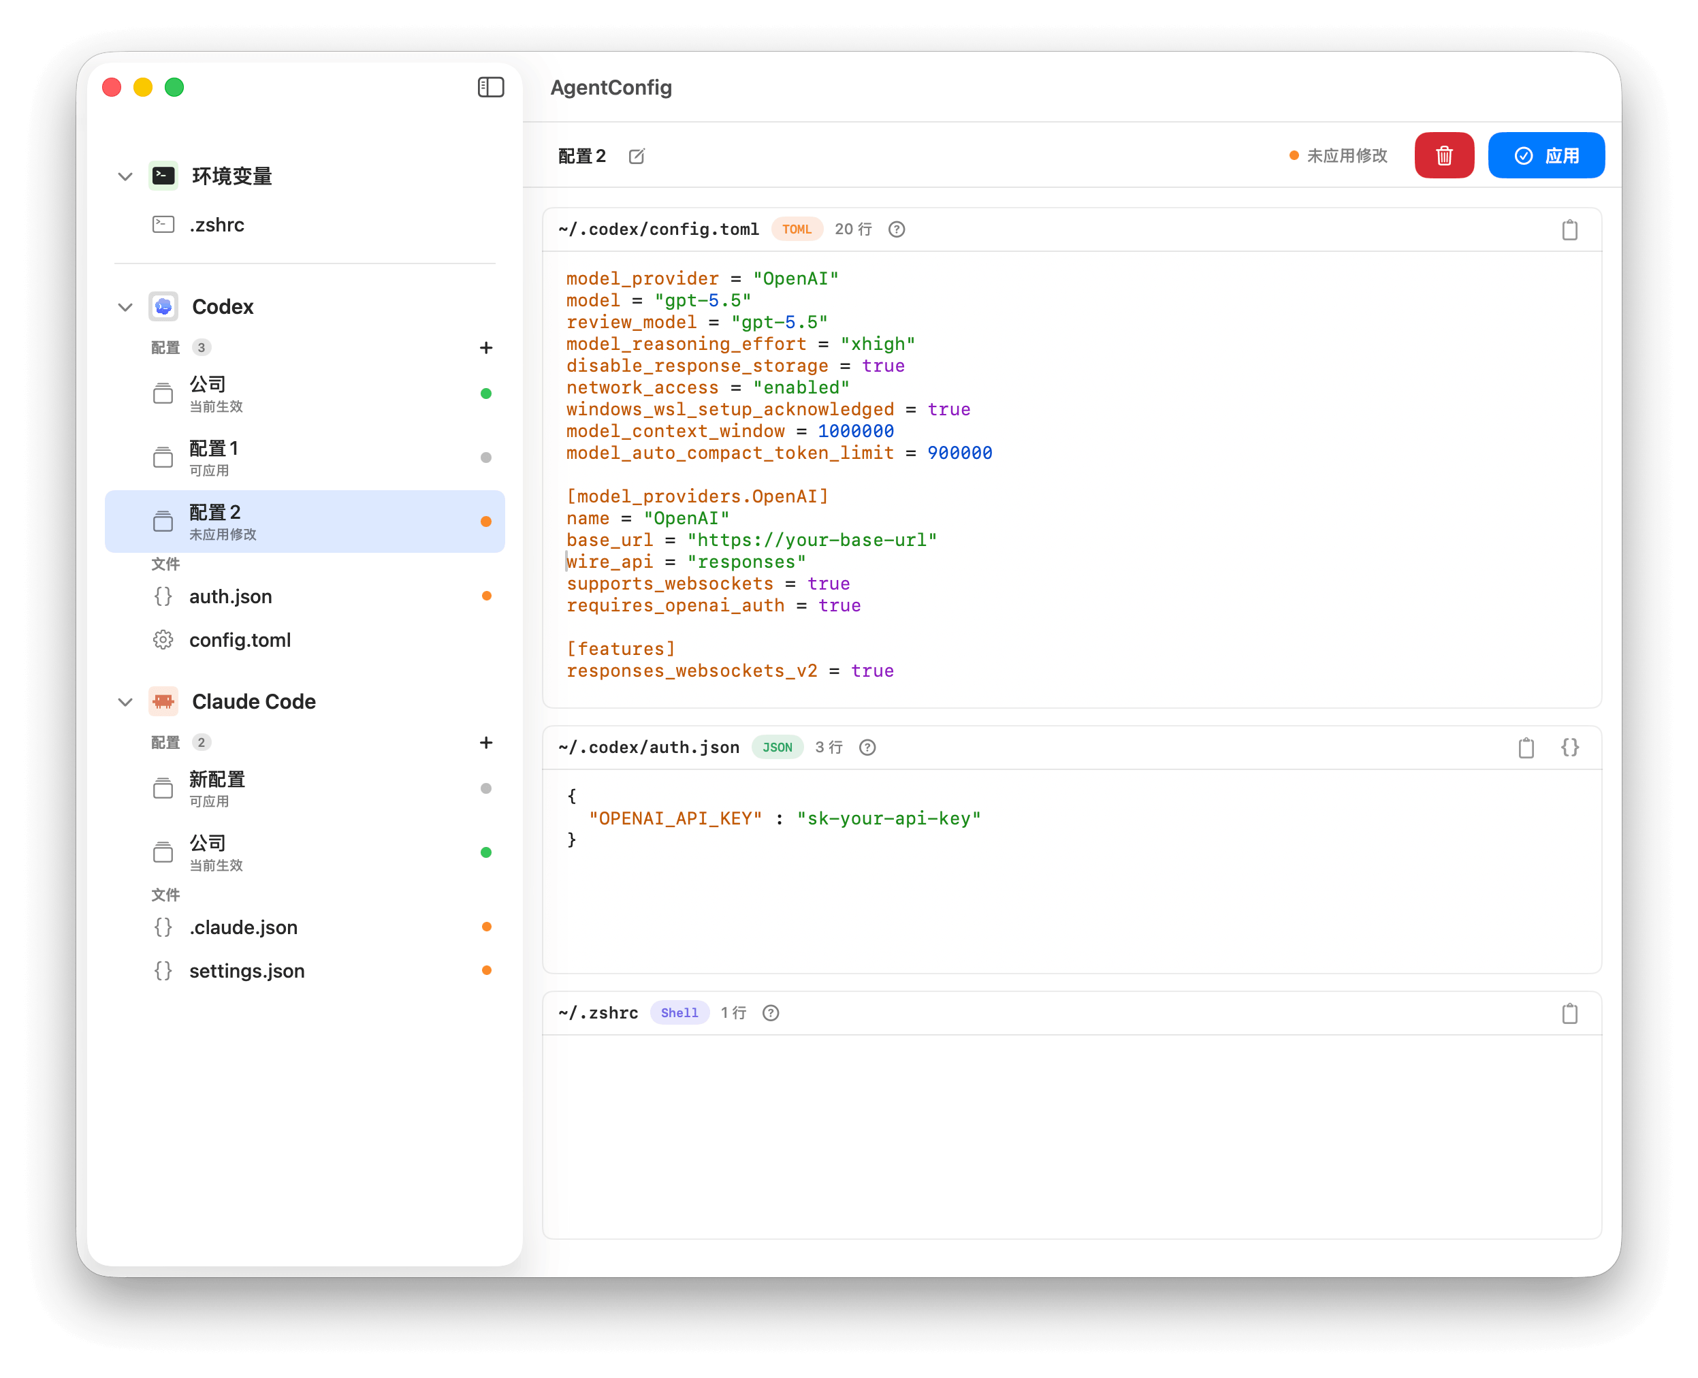Image resolution: width=1698 pixels, height=1378 pixels.
Task: Click the OPENAI_API_KEY value text
Action: tap(888, 818)
